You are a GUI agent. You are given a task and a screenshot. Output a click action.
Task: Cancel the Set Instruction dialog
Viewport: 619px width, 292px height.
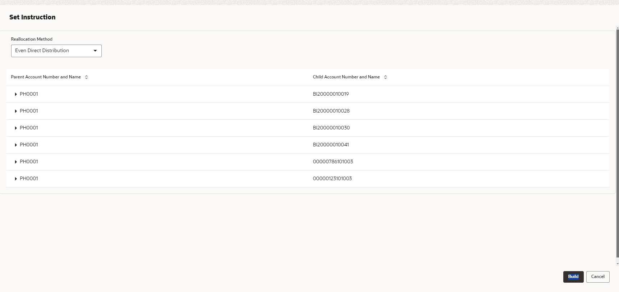click(598, 277)
